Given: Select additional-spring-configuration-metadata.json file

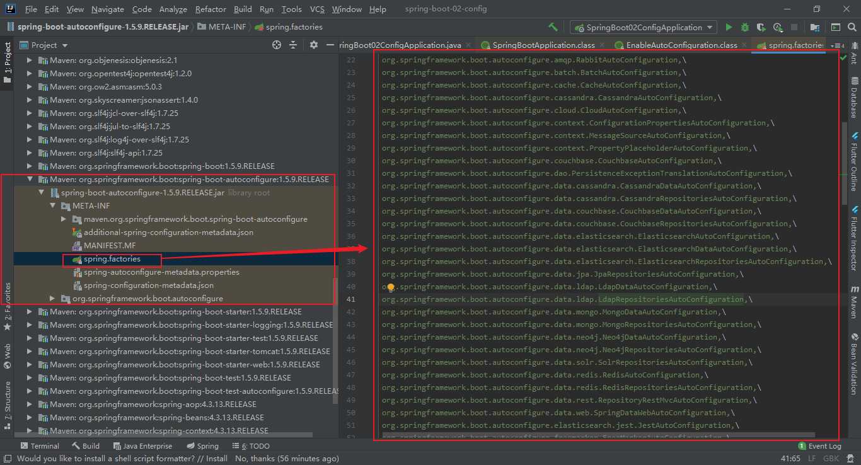Looking at the screenshot, I should [168, 233].
